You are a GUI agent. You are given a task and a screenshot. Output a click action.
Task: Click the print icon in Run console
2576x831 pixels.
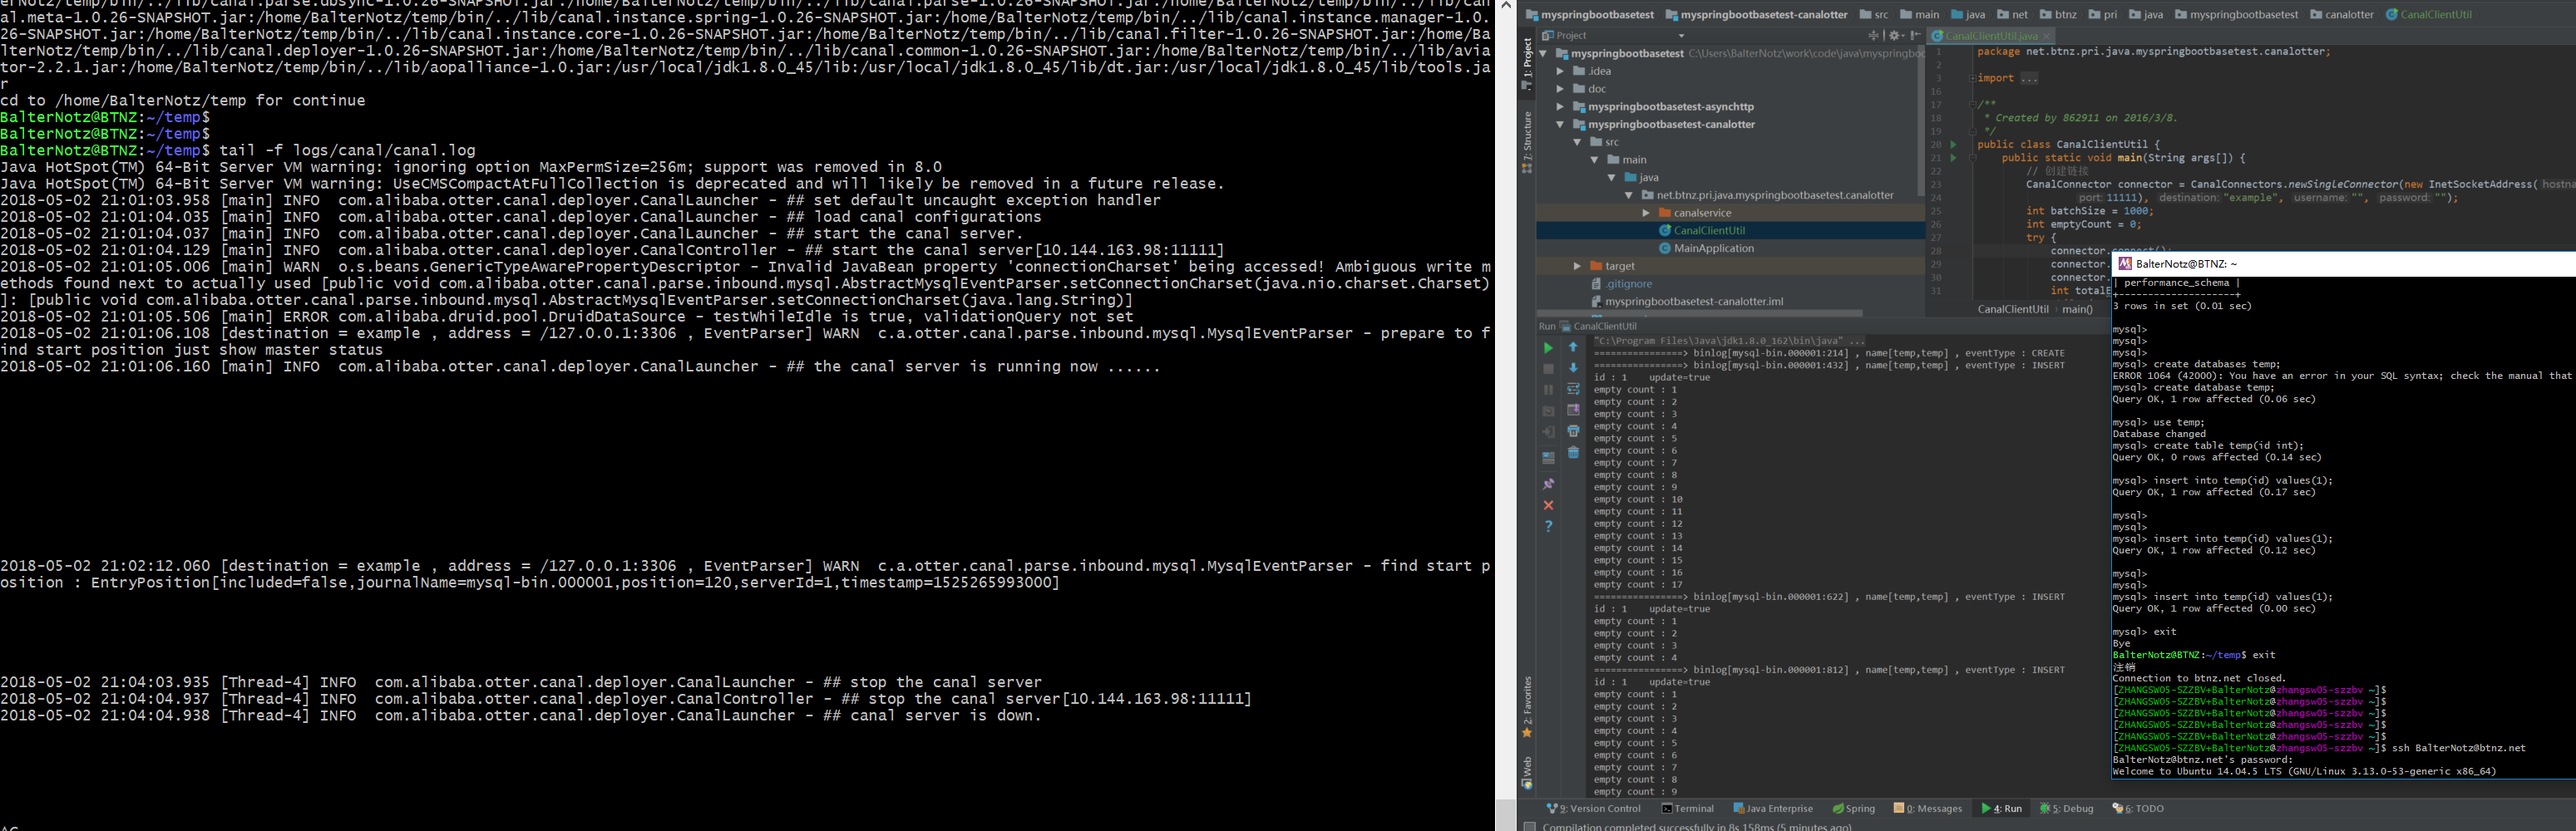[x=1573, y=430]
